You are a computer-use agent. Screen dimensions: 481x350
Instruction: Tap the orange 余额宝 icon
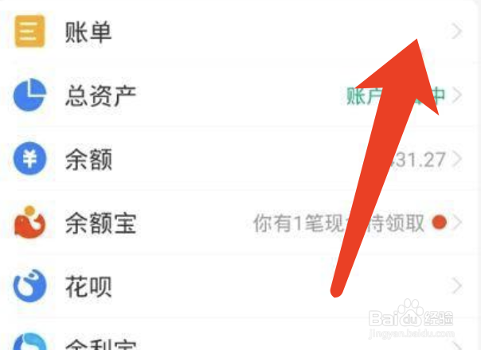pos(29,223)
